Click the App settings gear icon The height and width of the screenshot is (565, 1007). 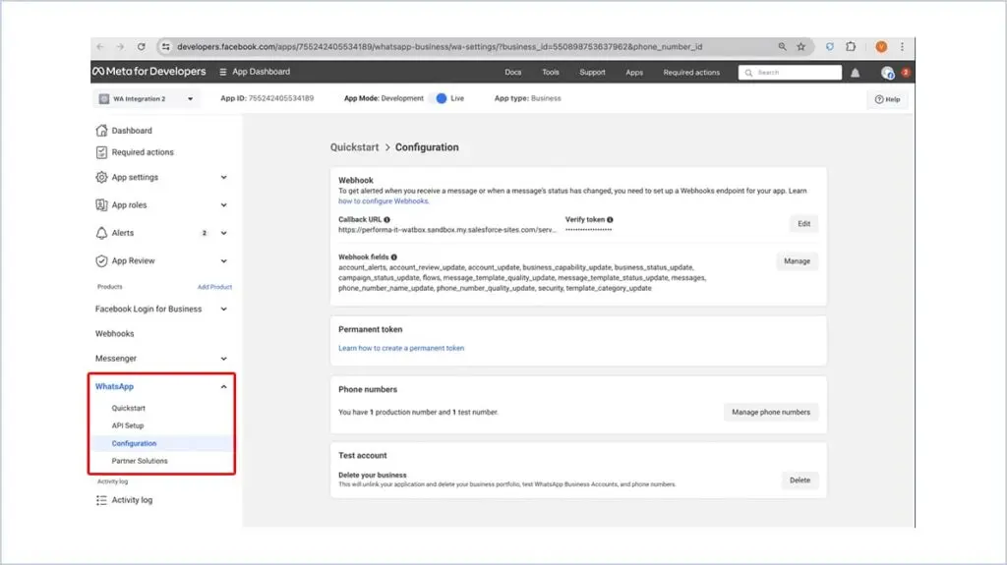coord(101,177)
